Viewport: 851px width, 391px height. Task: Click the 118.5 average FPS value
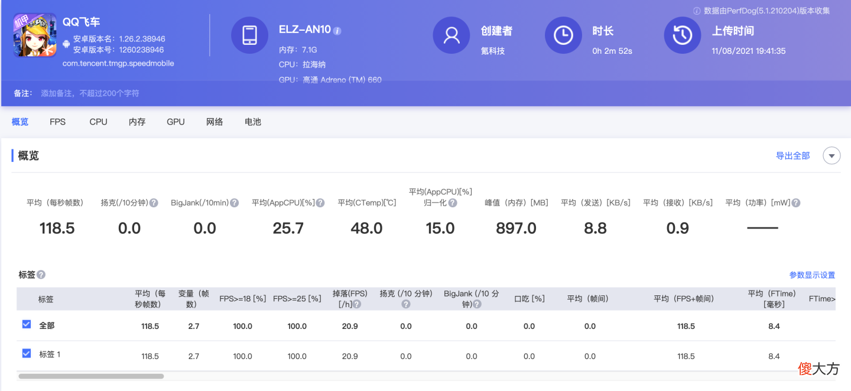[57, 229]
